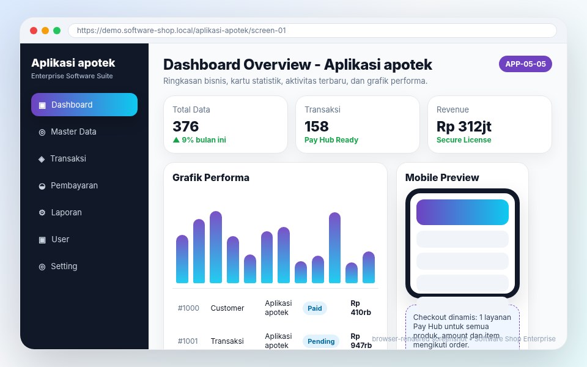The width and height of the screenshot is (587, 367).
Task: Go to the Transaksi sidebar menu
Action: point(84,158)
